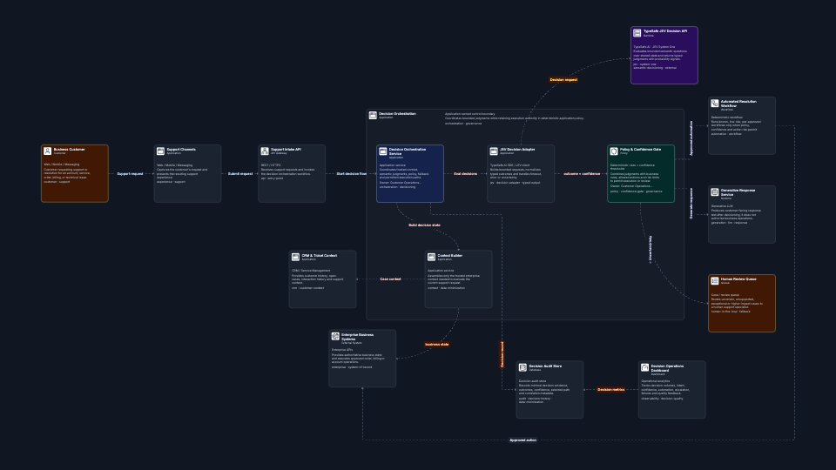
Task: Click the 'Decision request' edge label
Action: click(x=563, y=80)
